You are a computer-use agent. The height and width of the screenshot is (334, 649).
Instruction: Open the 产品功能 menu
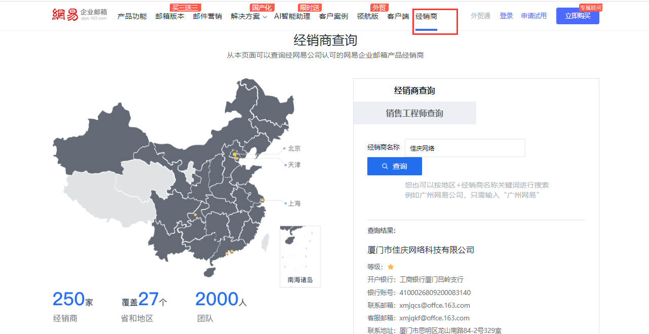(132, 16)
